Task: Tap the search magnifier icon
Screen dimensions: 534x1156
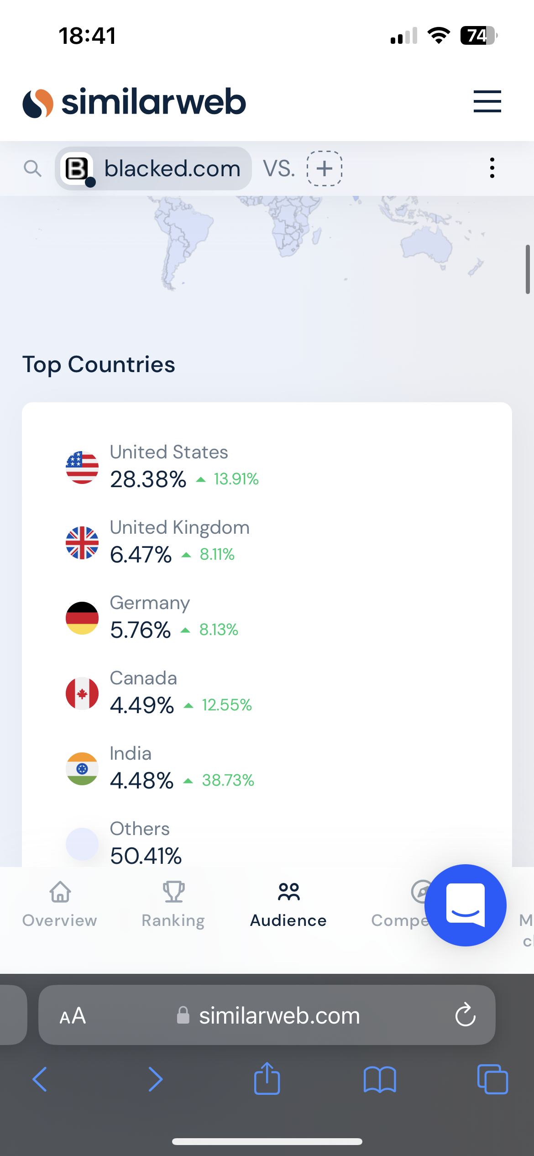Action: (x=32, y=168)
